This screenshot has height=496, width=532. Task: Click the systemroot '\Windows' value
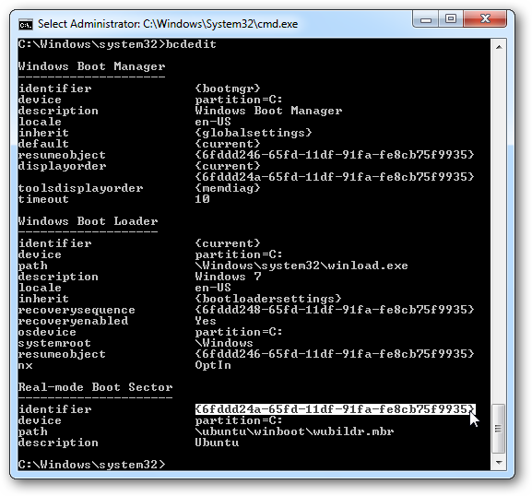(224, 343)
